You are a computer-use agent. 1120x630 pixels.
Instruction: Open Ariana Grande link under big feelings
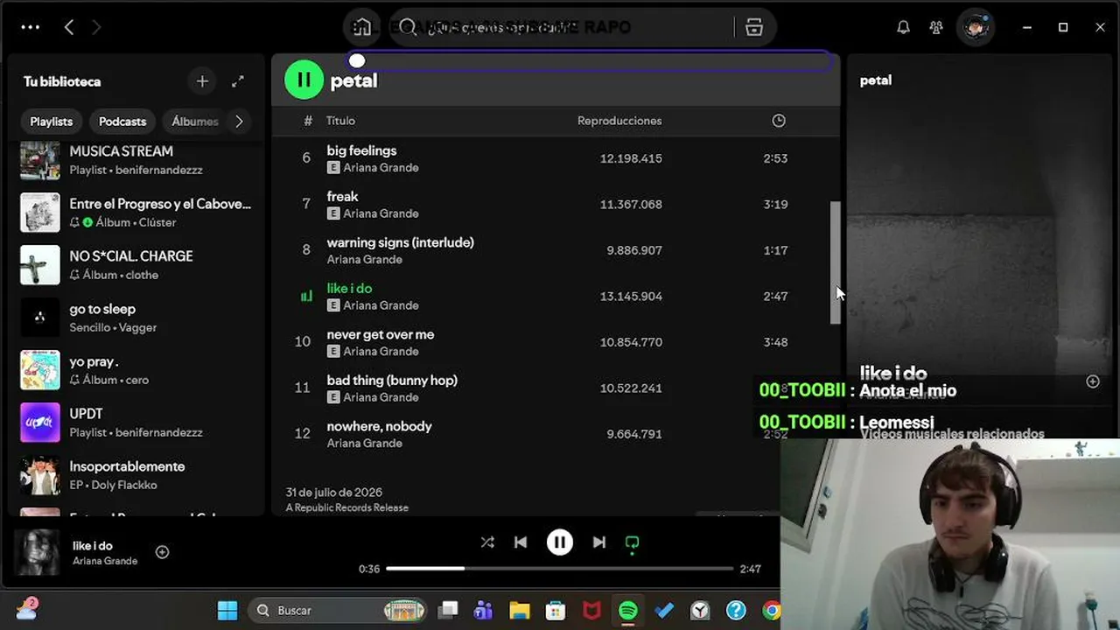[x=381, y=168]
